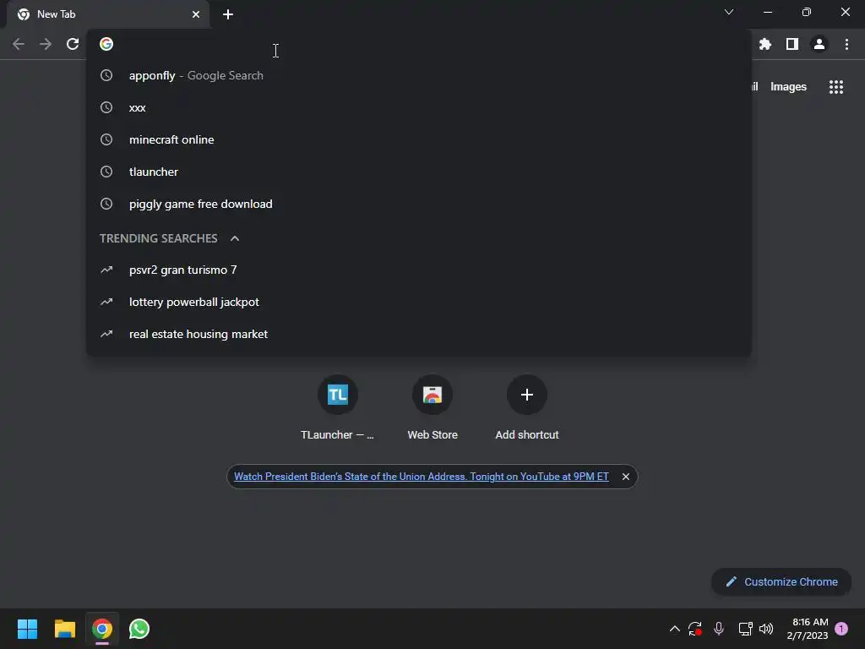The height and width of the screenshot is (649, 865).
Task: Open the notification badge in the taskbar
Action: pos(841,629)
